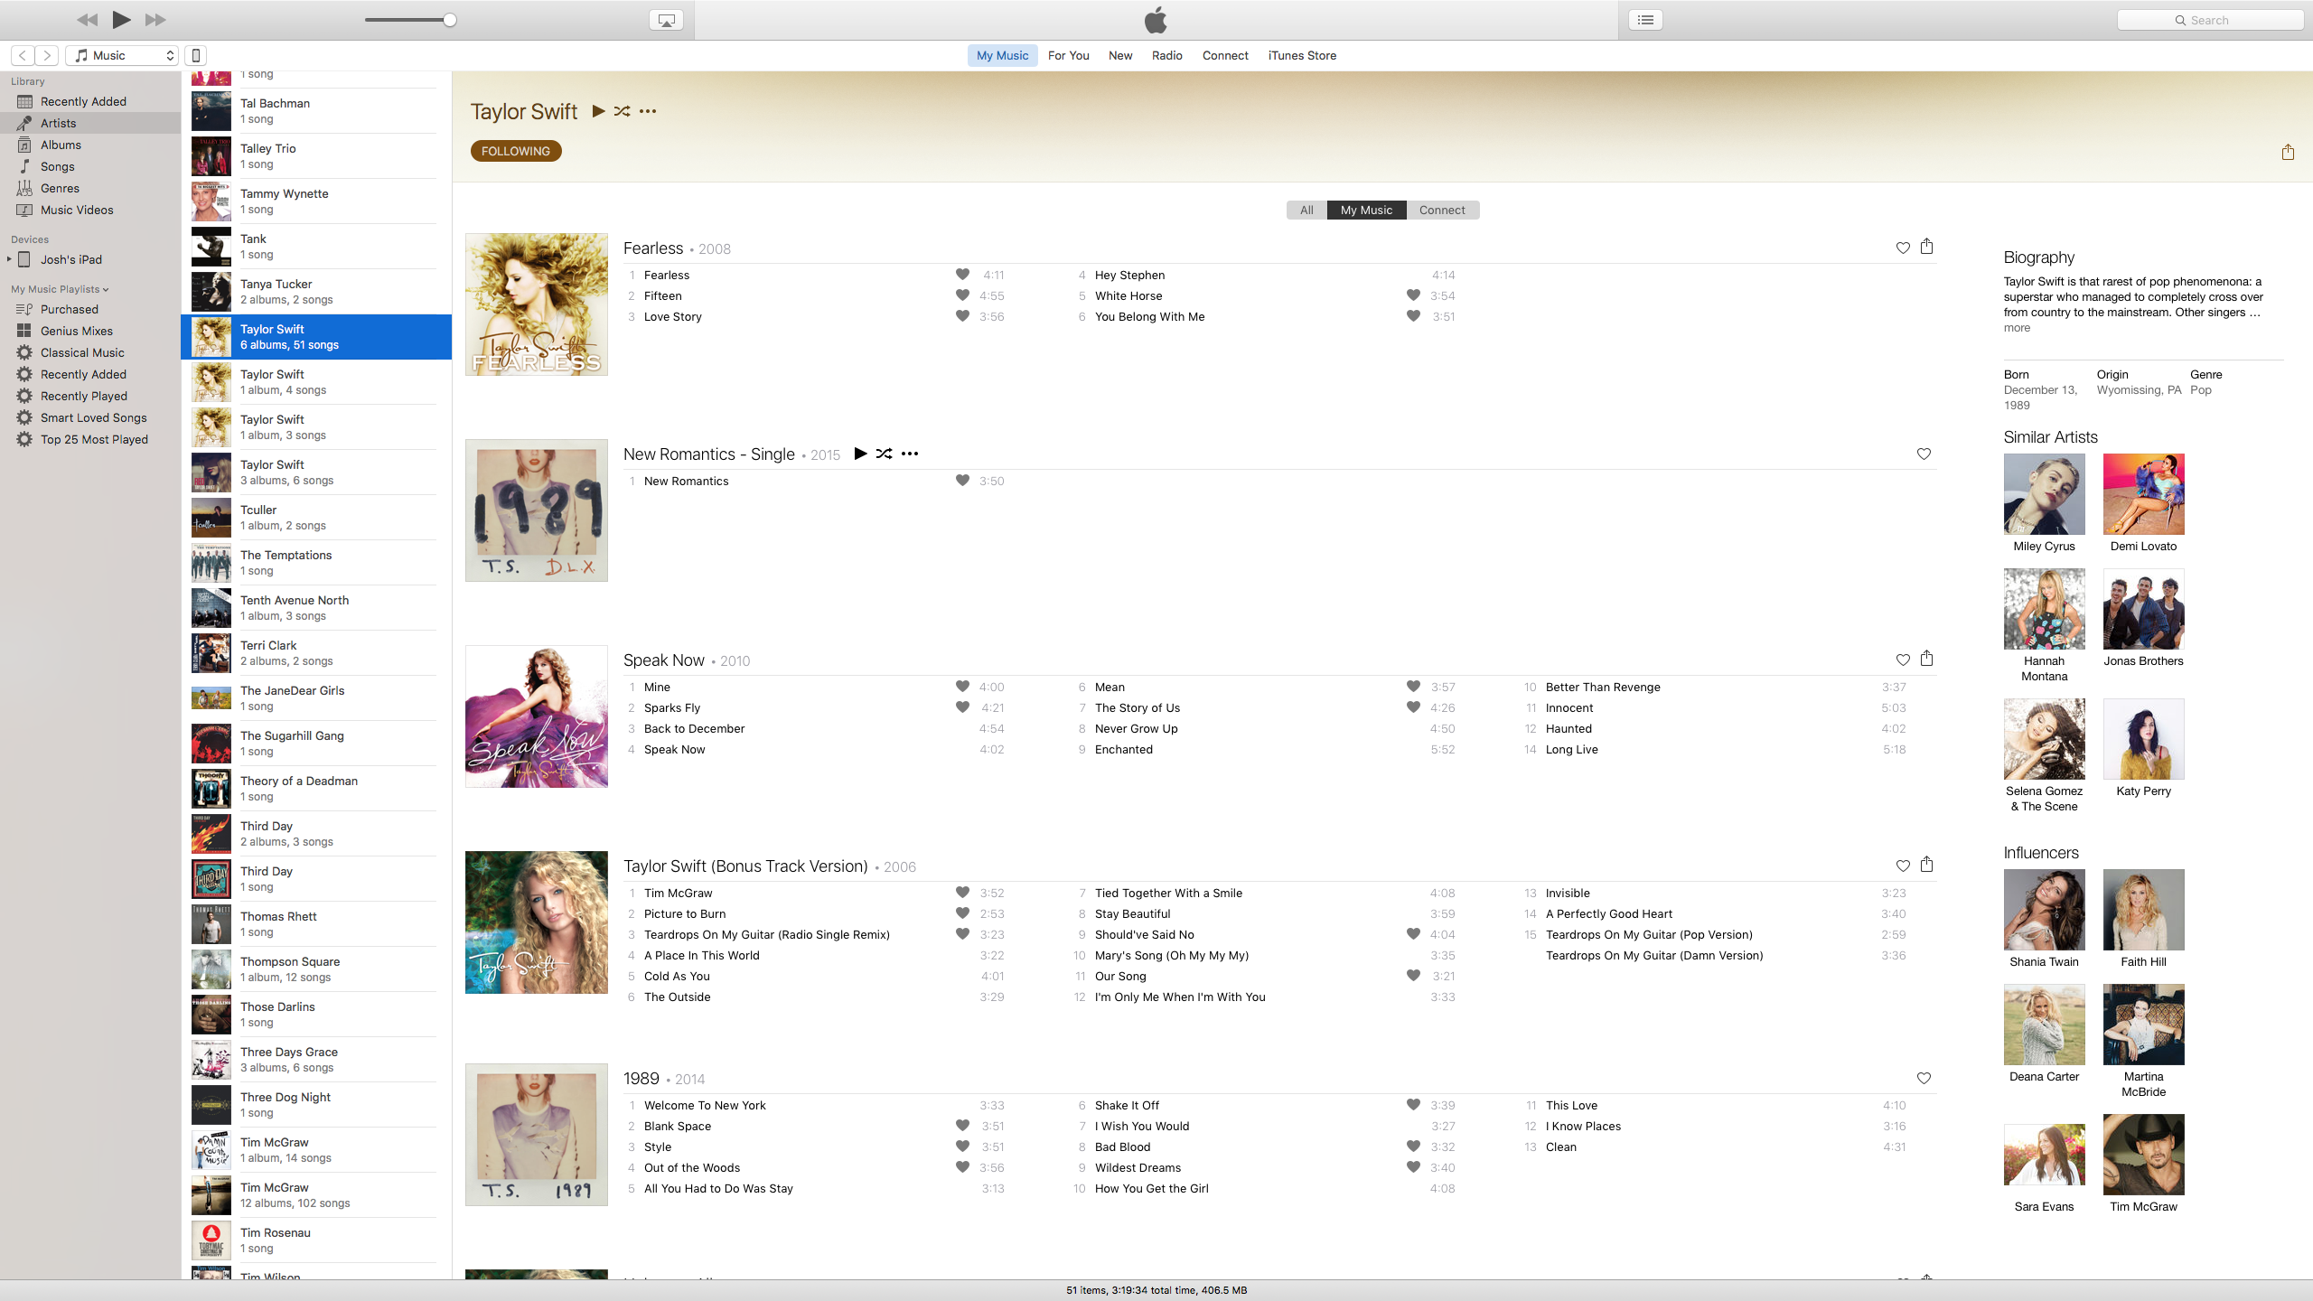Unlove the song Tim McGraw

coord(962,893)
